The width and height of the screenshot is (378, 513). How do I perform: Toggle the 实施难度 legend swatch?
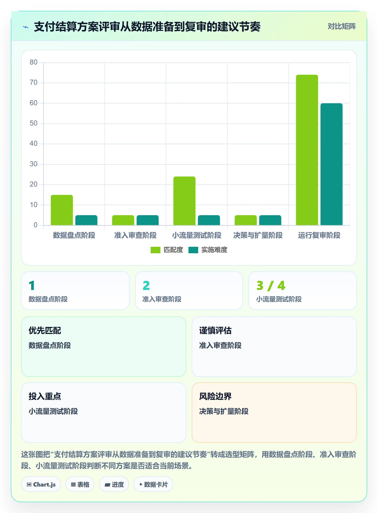[193, 250]
